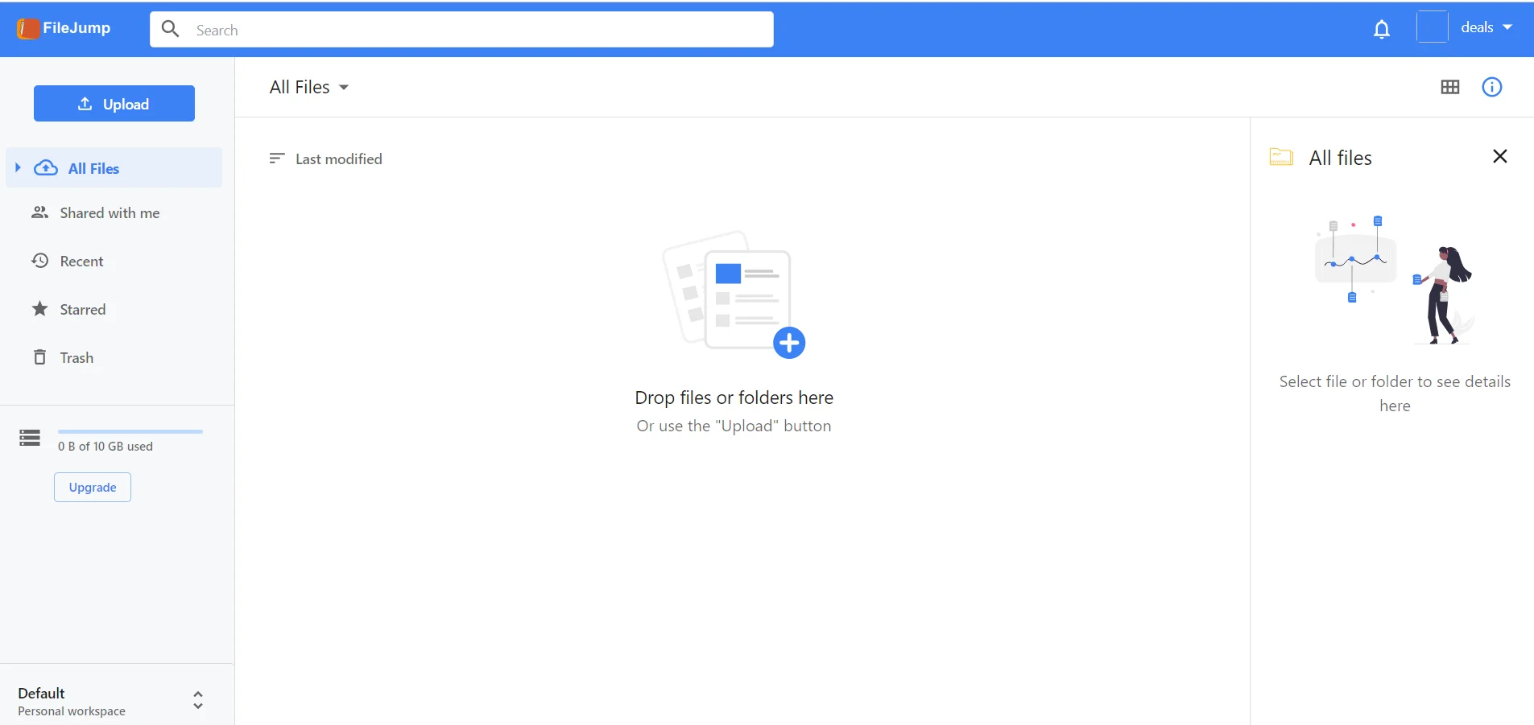View Starred files via the star icon

[39, 309]
